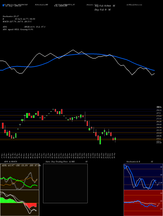Select the 'MACD: 227.79, 247.9, -20.11 C' line

tap(17, 22)
